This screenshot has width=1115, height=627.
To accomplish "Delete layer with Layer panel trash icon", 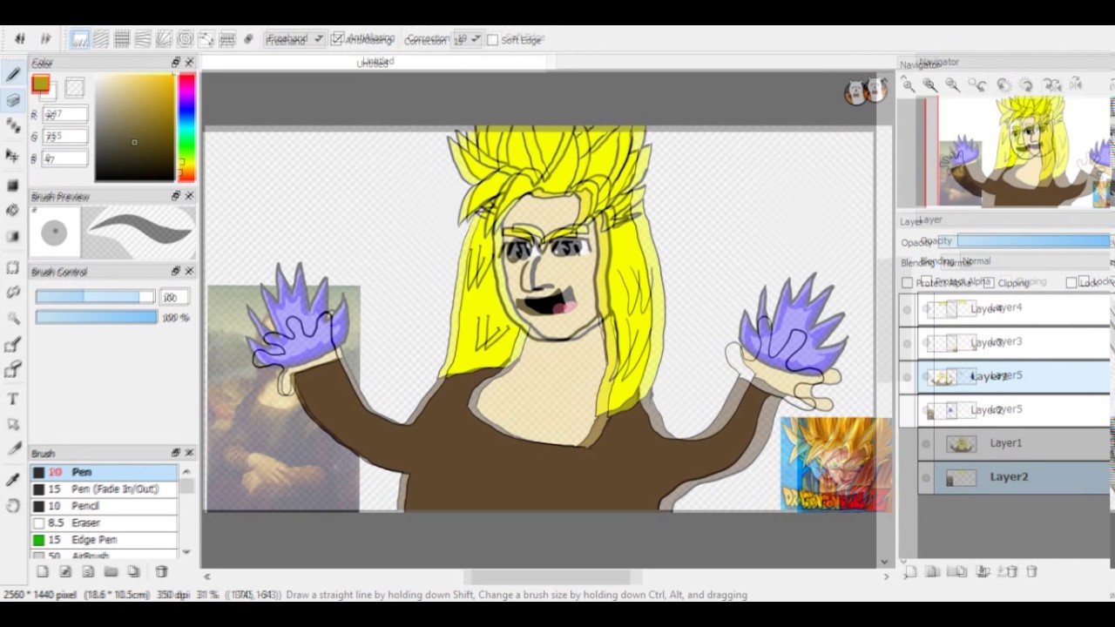I will pos(1031,572).
